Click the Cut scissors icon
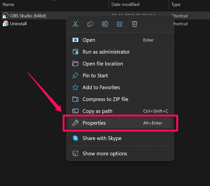 click(75, 24)
